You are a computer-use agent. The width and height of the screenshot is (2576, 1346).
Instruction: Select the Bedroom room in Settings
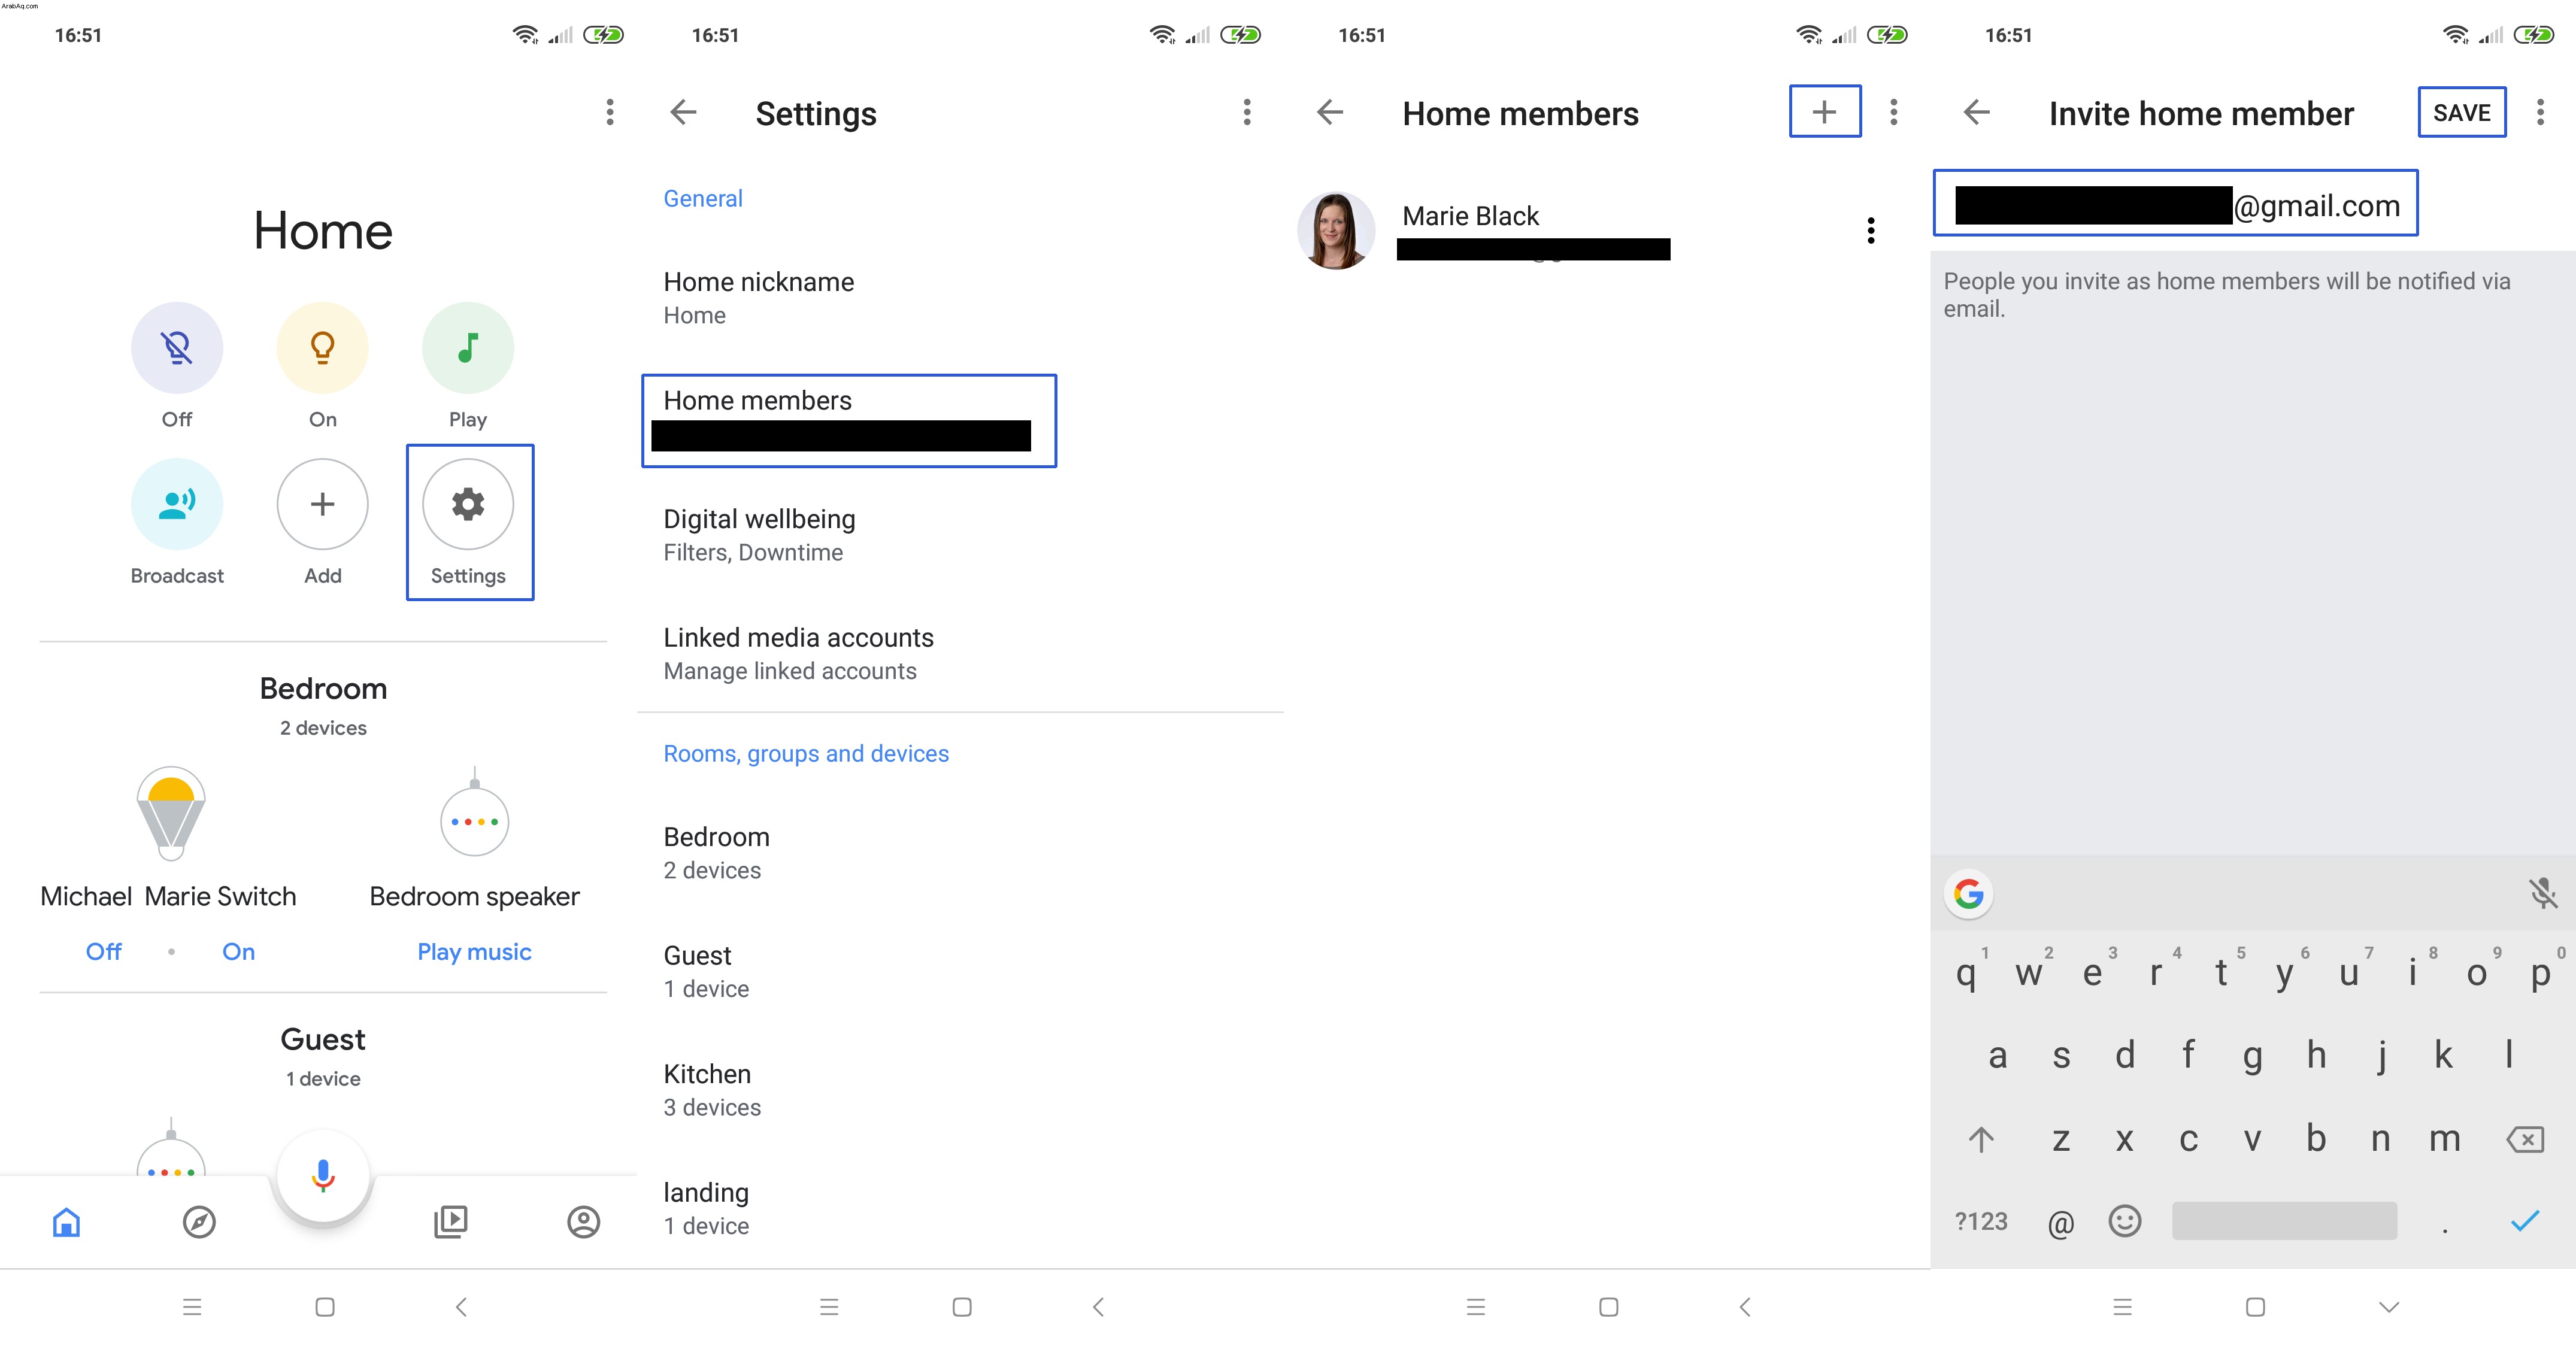(960, 852)
